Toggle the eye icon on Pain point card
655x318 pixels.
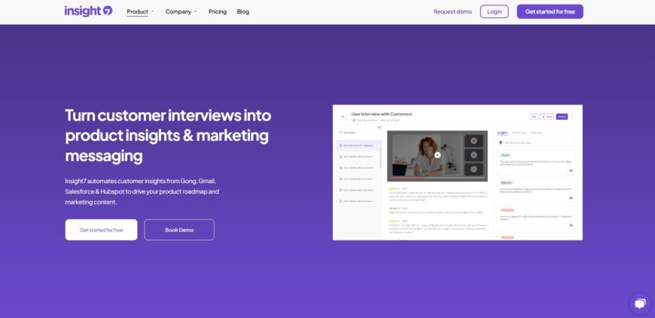point(571,225)
